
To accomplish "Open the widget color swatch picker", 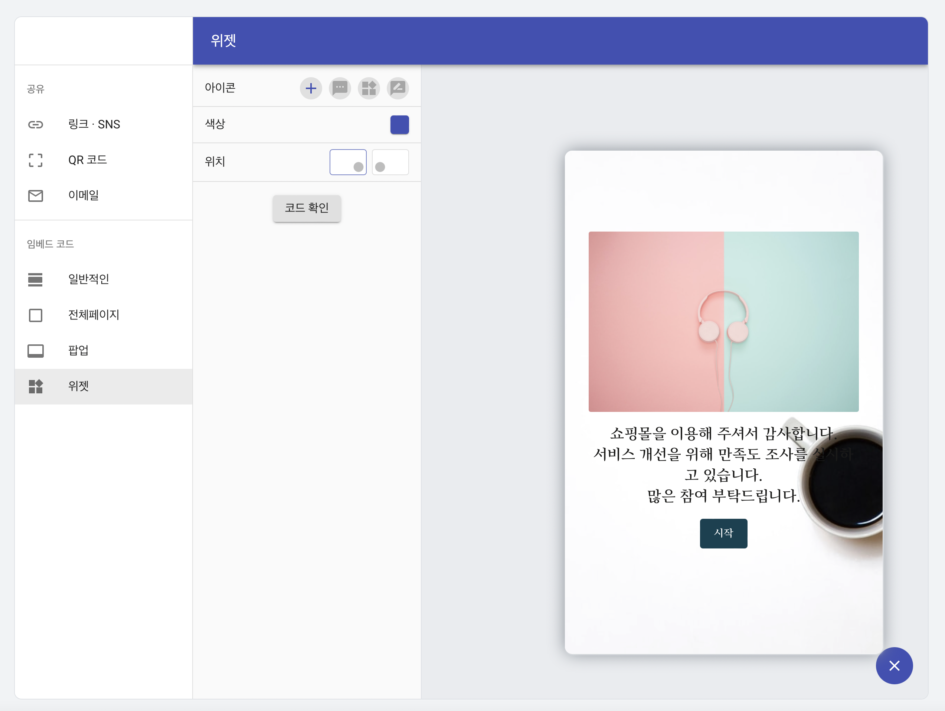I will (x=399, y=125).
